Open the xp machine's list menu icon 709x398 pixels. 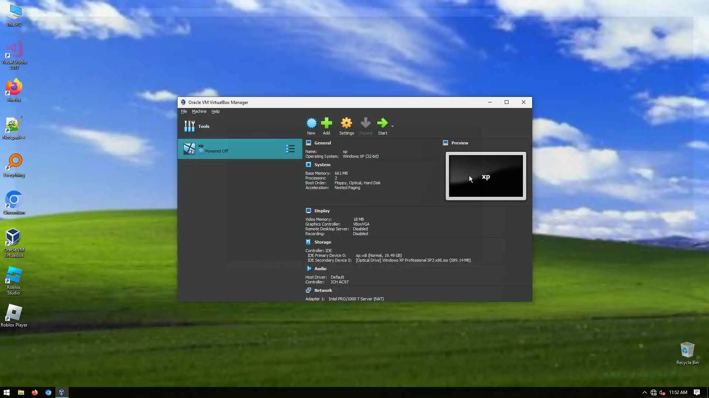(x=290, y=149)
